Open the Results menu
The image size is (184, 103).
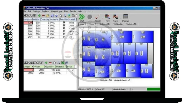coord(73,11)
